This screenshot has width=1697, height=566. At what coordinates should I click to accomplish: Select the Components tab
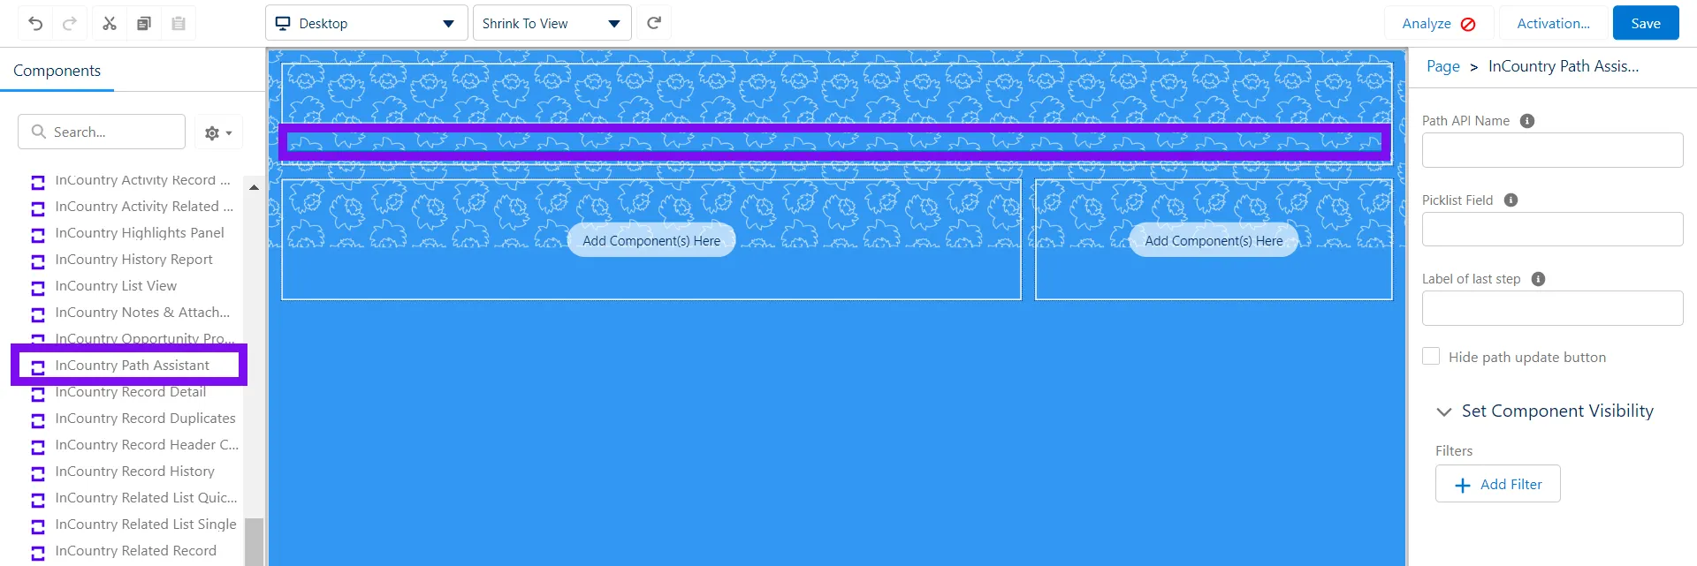click(57, 71)
